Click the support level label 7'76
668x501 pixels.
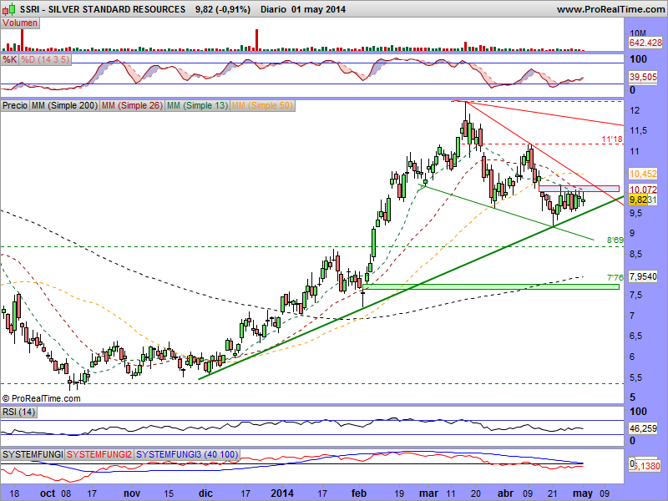click(615, 278)
